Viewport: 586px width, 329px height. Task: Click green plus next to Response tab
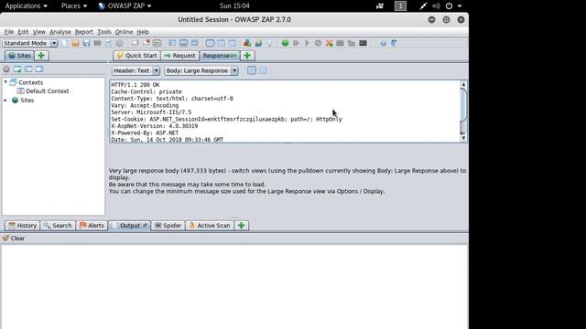click(x=247, y=56)
